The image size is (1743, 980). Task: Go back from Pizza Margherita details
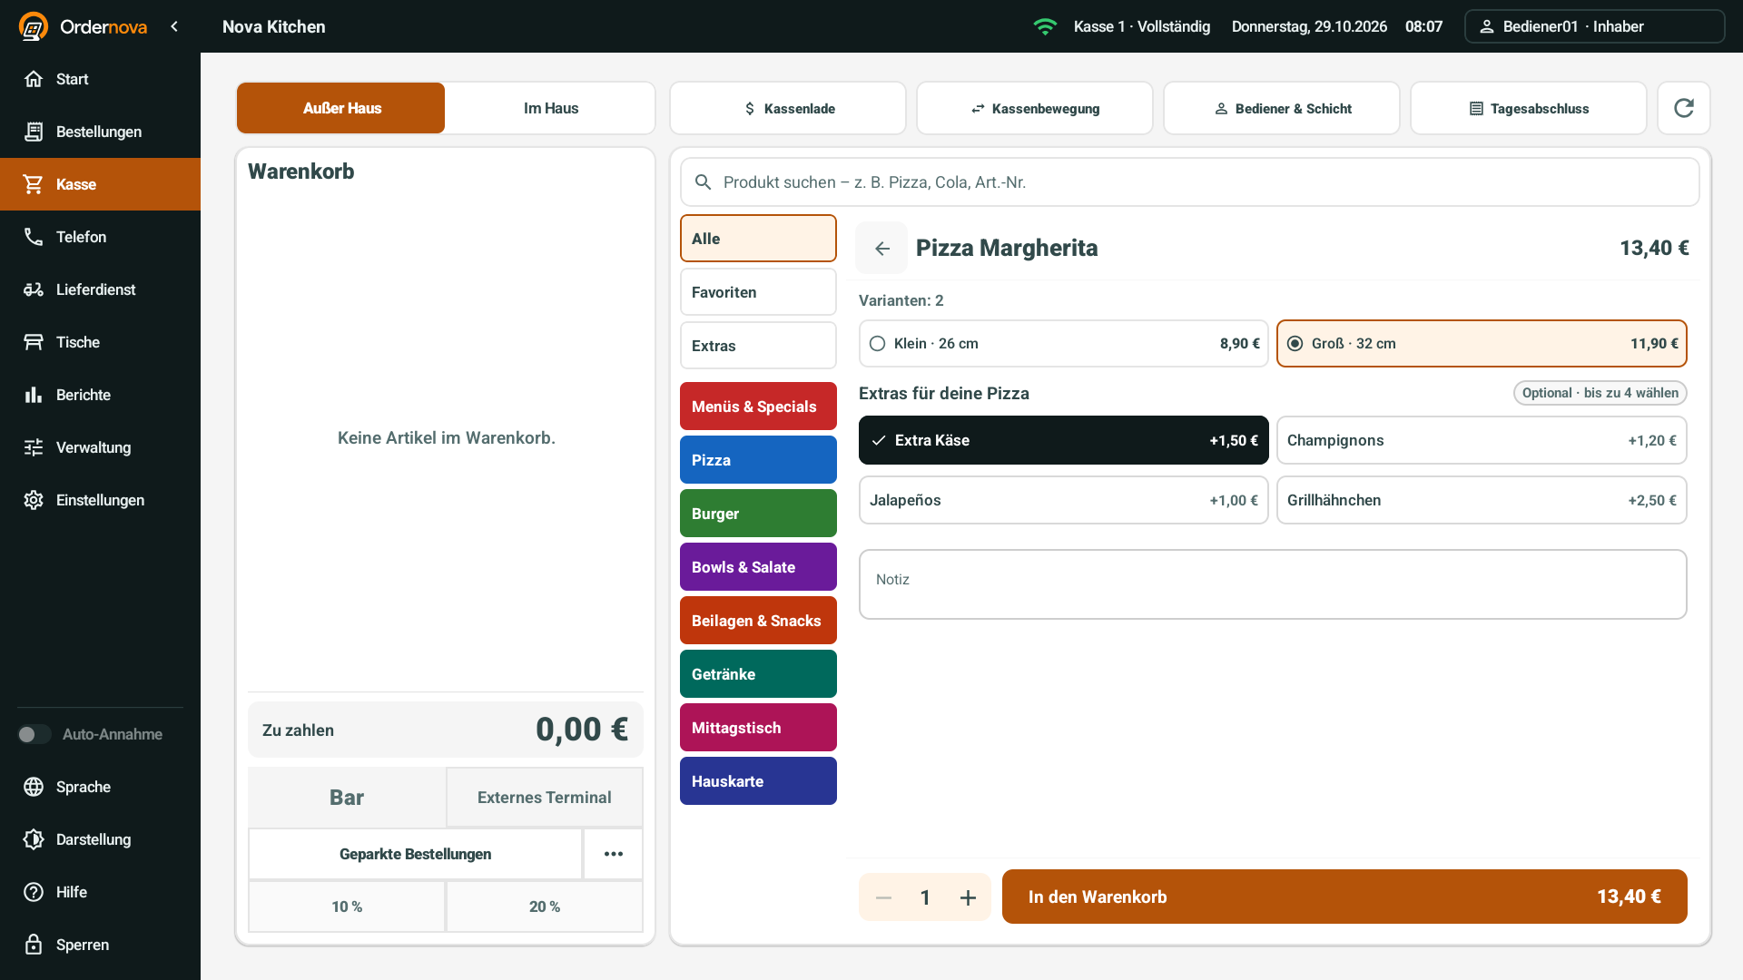[881, 248]
